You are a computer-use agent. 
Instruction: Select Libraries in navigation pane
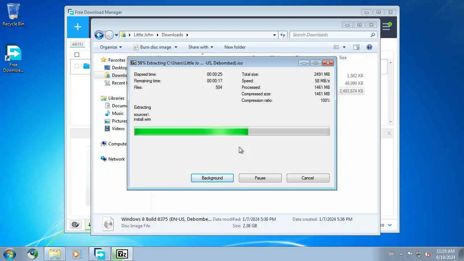(x=116, y=98)
